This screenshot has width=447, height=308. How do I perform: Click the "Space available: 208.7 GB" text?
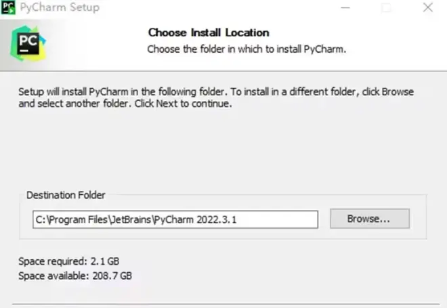coord(74,276)
